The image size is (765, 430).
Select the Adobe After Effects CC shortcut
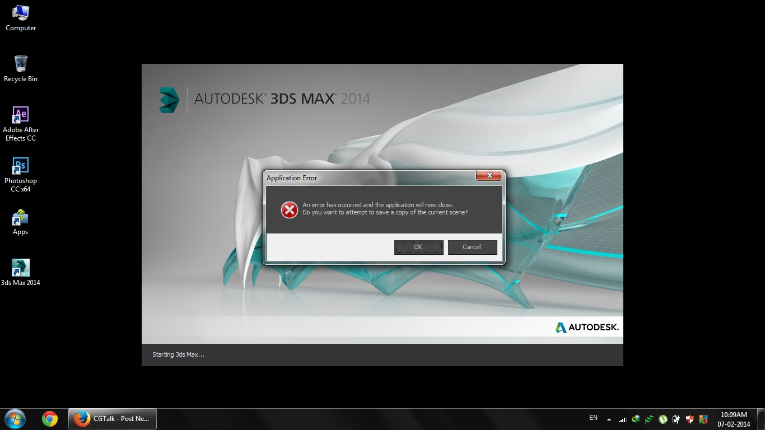(x=21, y=124)
